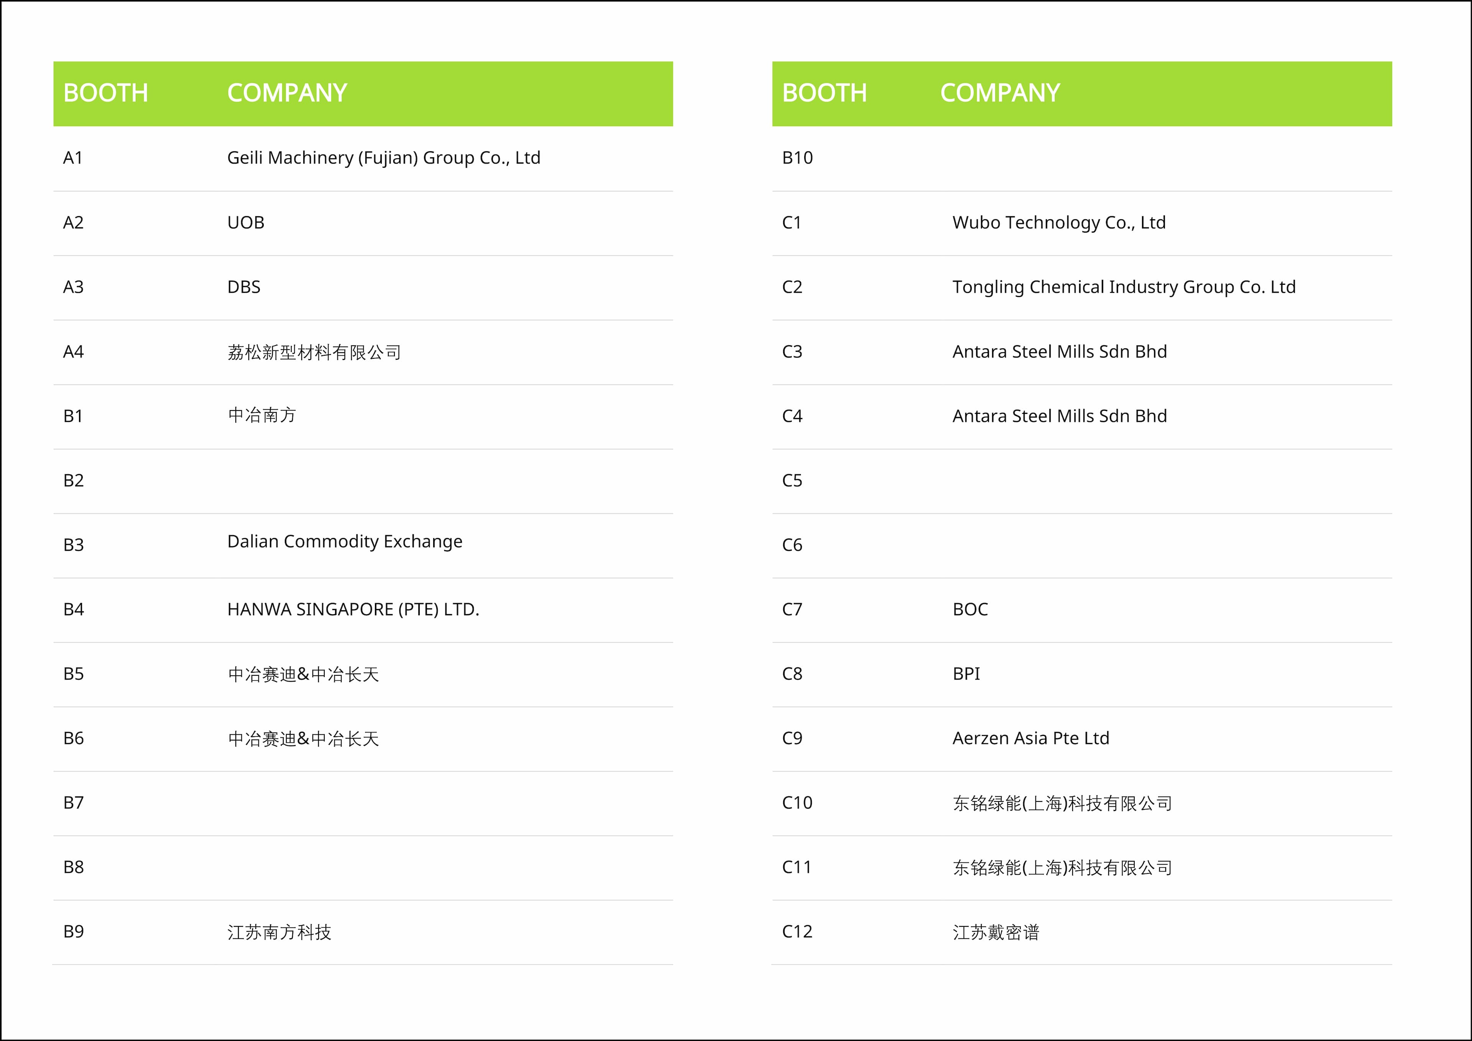Select Geili Machinery (Fujian) Group Co., Ltd
The image size is (1472, 1041).
(384, 158)
